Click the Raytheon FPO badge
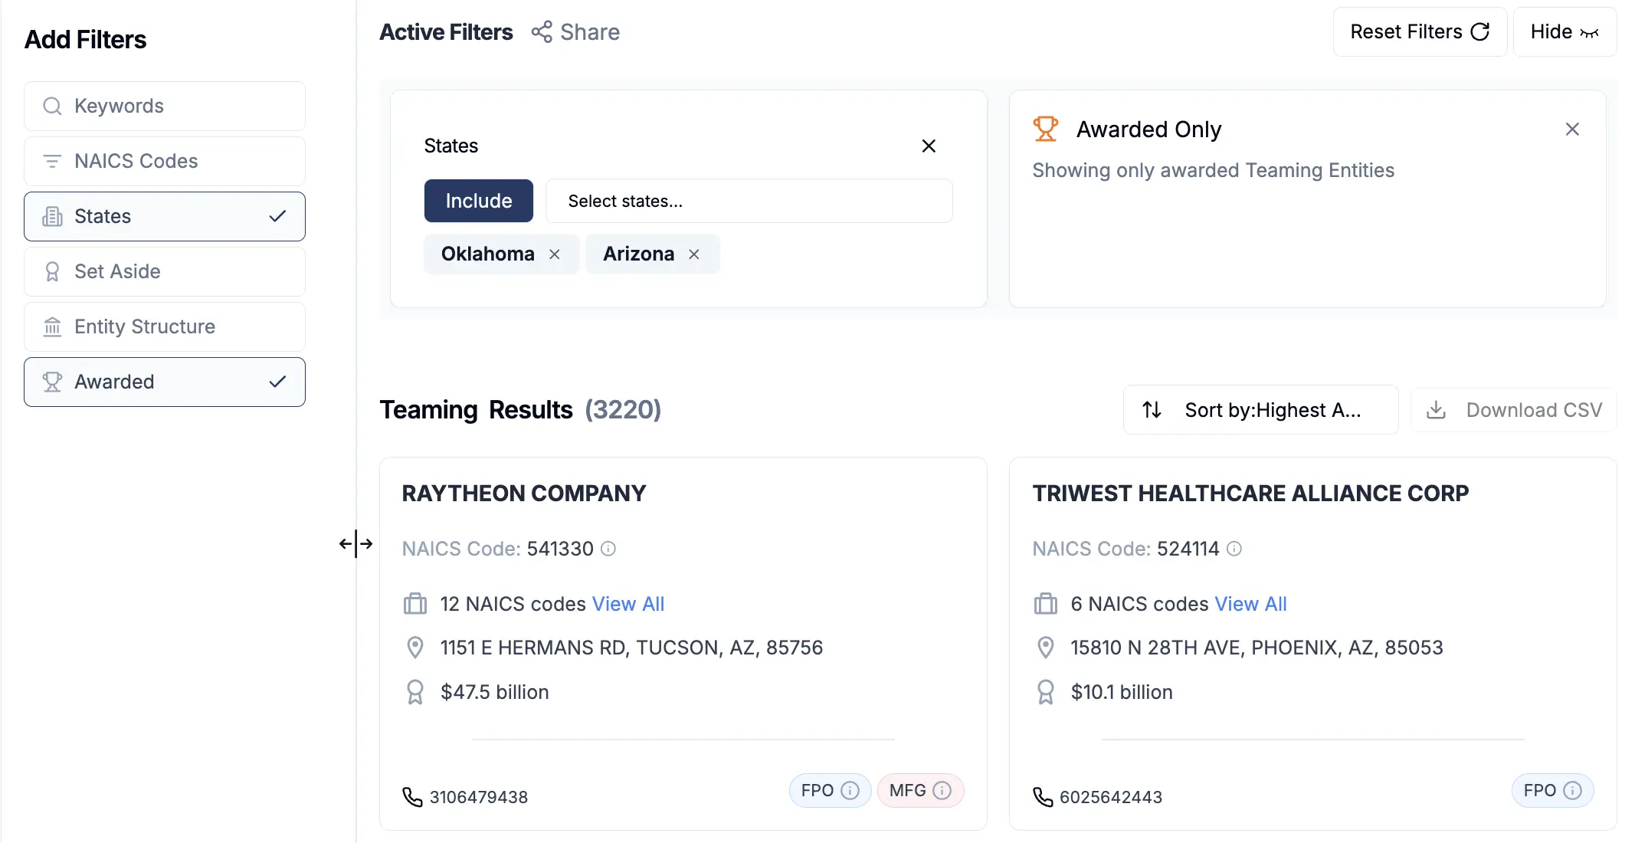This screenshot has width=1635, height=843. click(x=831, y=790)
